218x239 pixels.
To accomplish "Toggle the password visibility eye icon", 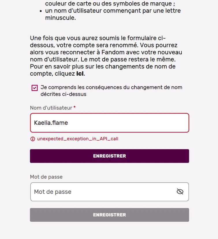I will coord(180,192).
